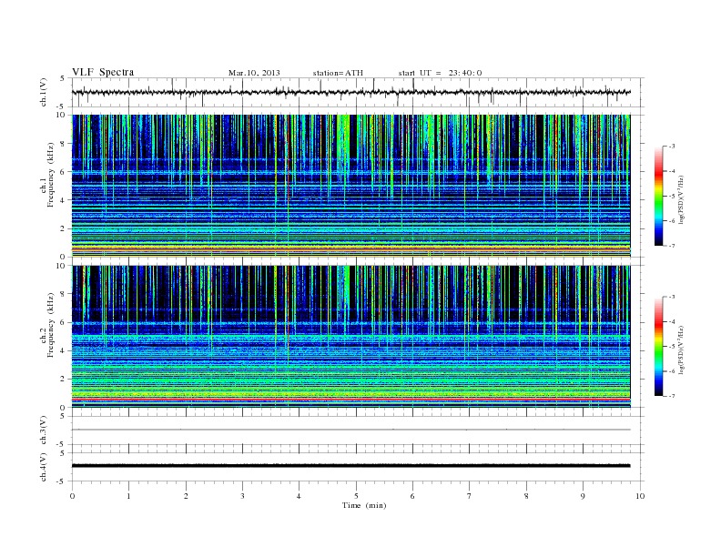
Task: Click the "2" kHz tick of the ch.2 spectrogram
Action: (64, 380)
